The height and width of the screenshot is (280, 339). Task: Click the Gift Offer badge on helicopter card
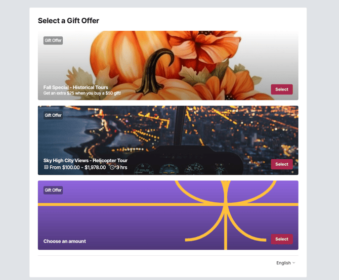pyautogui.click(x=53, y=115)
